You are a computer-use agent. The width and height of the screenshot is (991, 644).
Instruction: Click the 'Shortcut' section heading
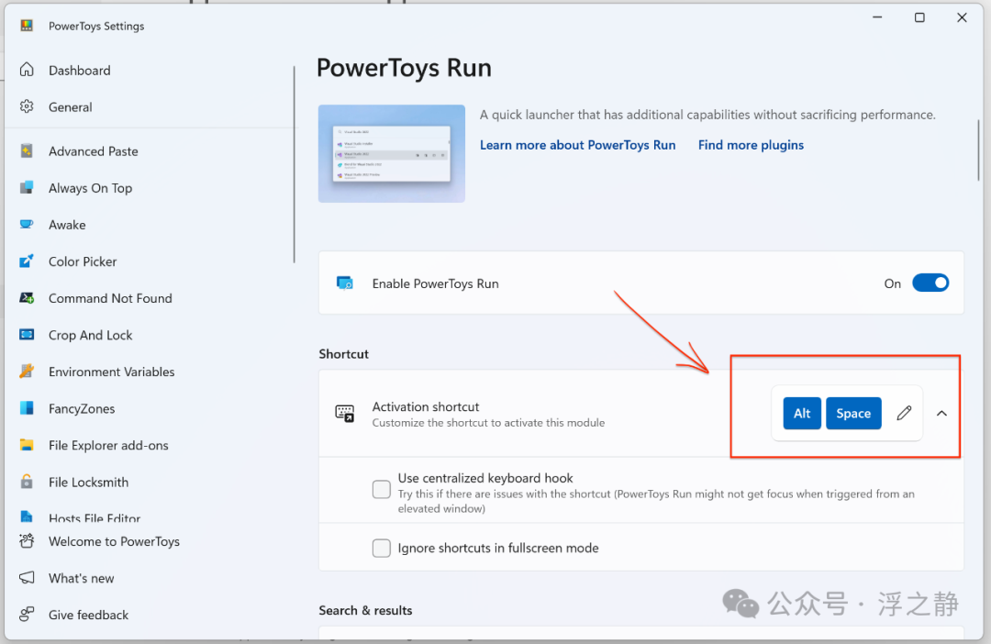pos(343,353)
